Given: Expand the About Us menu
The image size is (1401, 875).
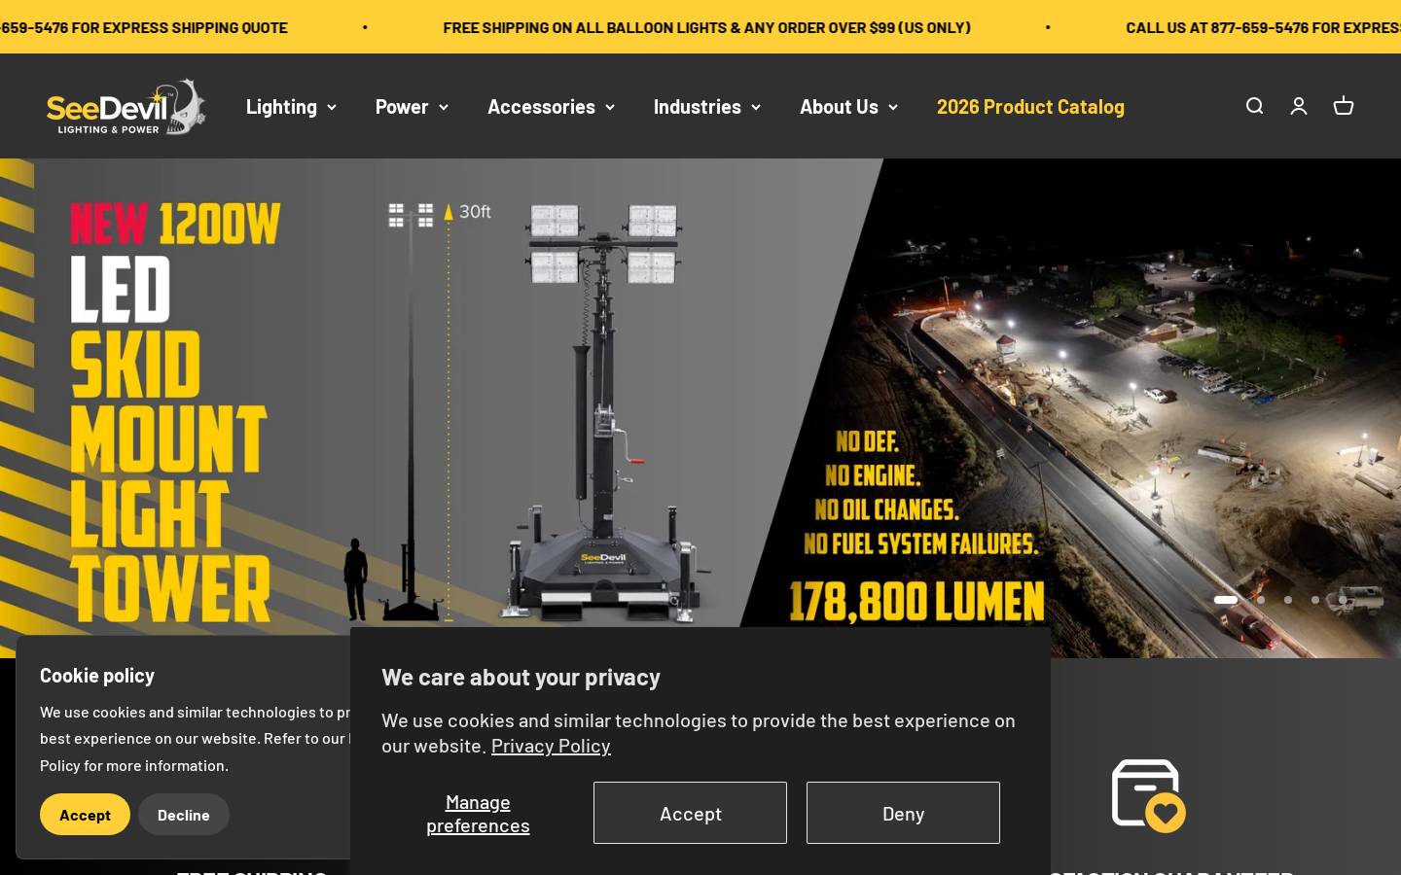Looking at the screenshot, I should [x=848, y=106].
